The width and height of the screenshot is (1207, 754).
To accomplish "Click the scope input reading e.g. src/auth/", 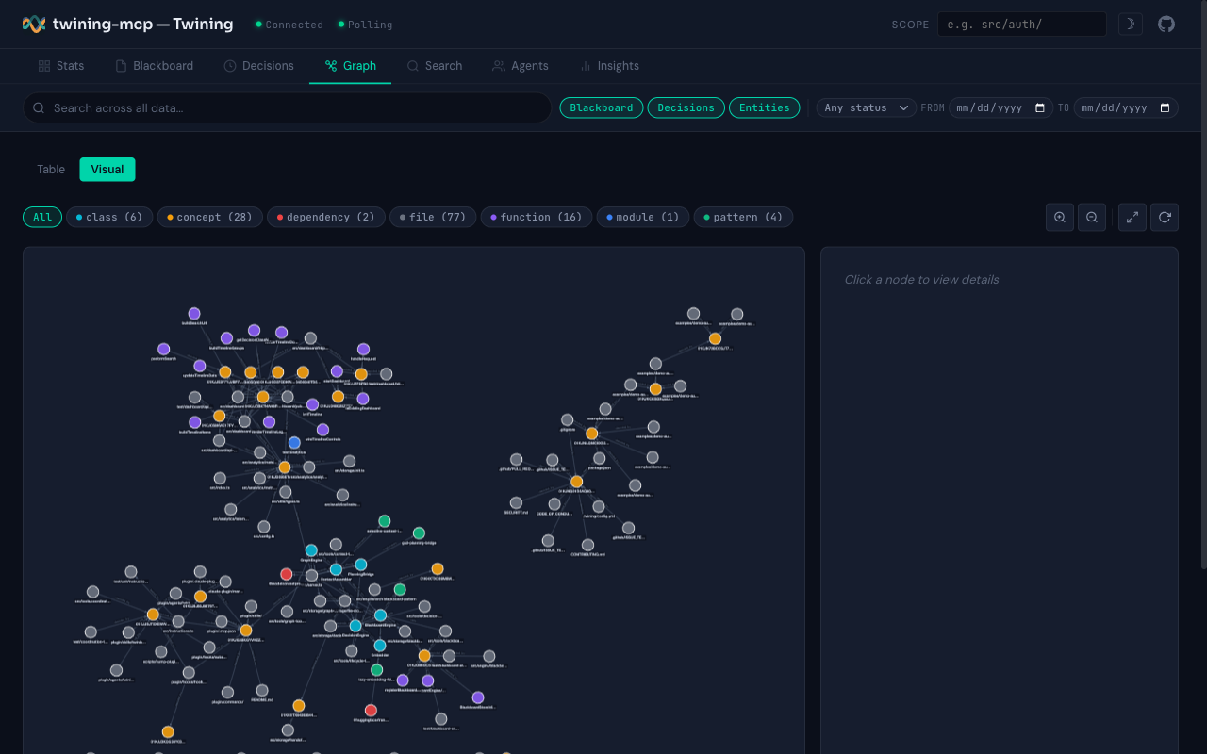I will (1022, 24).
